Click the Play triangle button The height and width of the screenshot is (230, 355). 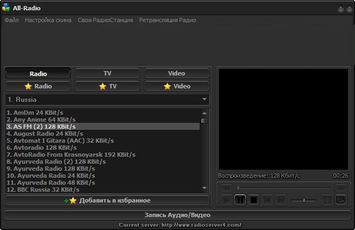(227, 200)
